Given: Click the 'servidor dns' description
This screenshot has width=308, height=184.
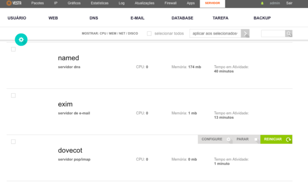Looking at the screenshot, I should [69, 67].
